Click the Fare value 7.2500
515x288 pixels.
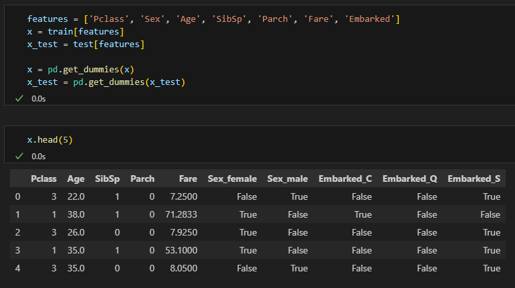coord(184,196)
